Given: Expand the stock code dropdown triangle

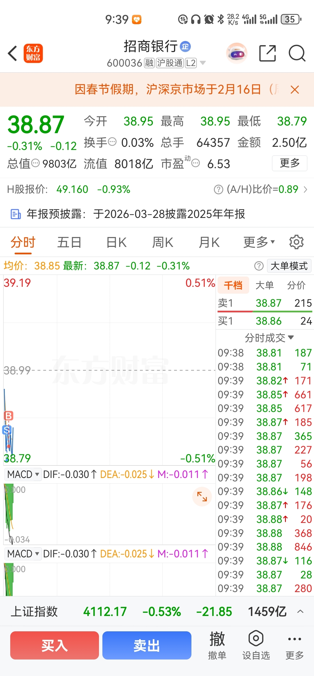Looking at the screenshot, I should (x=203, y=63).
